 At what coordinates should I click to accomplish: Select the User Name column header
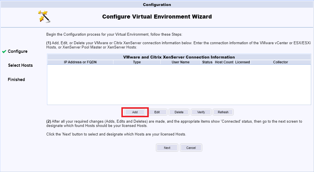(180, 62)
